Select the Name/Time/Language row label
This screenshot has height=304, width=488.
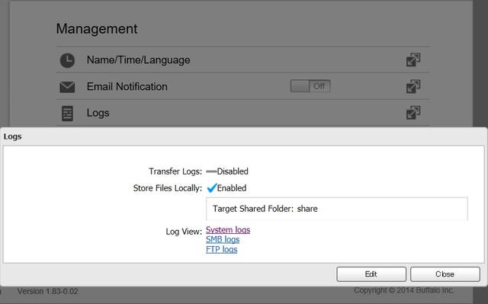pos(138,60)
